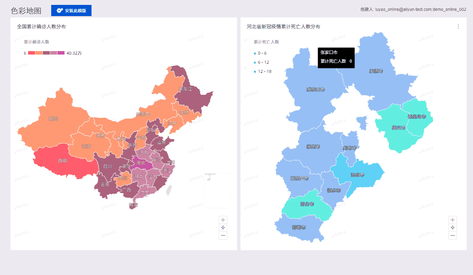473x275 pixels.
Task: Open the three-dot menu on Hebei chart
Action: click(458, 27)
